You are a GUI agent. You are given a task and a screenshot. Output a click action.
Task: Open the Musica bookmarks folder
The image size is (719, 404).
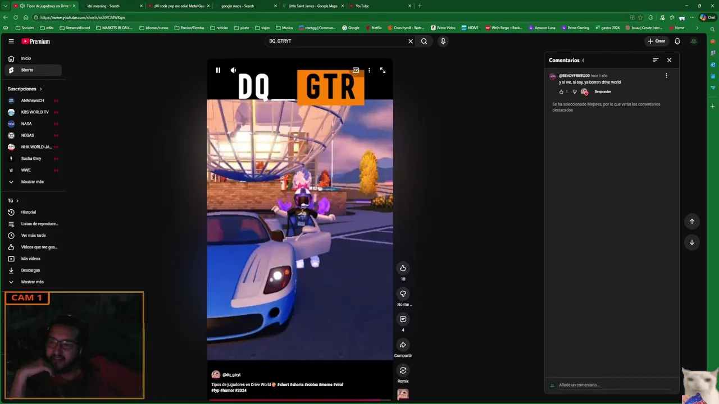[284, 27]
